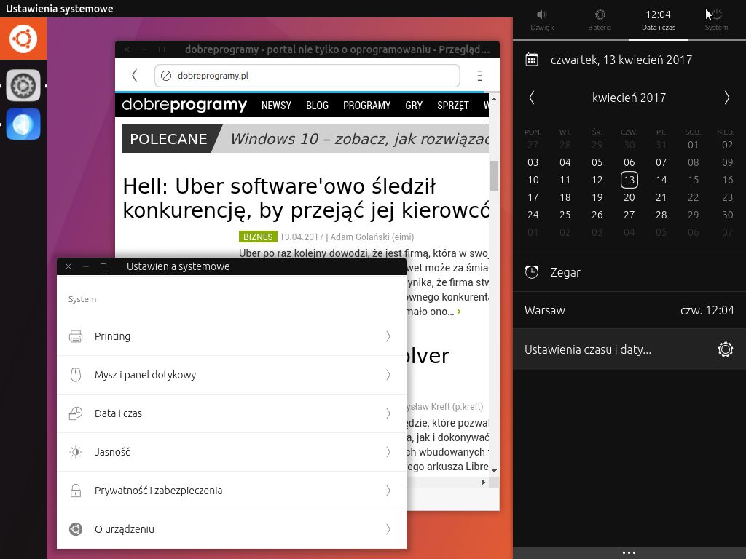Screen dimensions: 746x559
Task: Switch to the Dźwięk sound indicator
Action: click(x=542, y=20)
